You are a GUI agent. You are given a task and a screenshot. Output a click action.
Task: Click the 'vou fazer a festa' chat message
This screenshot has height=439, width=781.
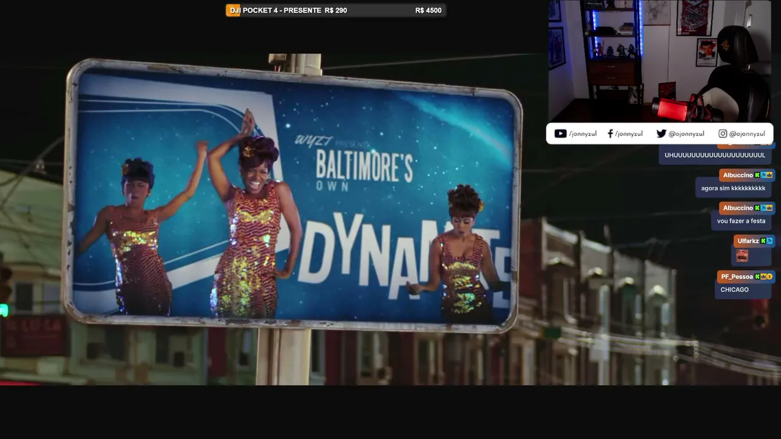[x=741, y=221]
